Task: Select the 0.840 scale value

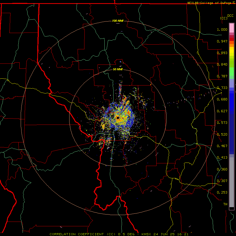Action: [x=222, y=65]
